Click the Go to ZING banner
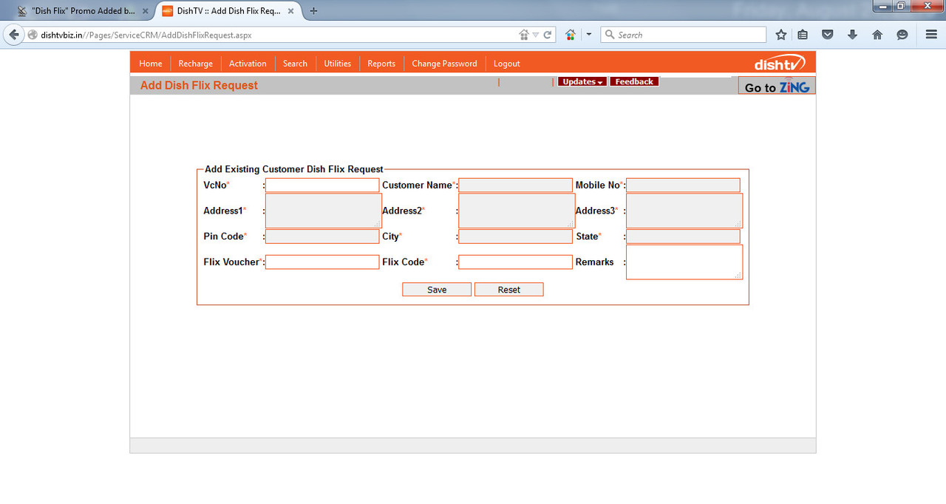The image size is (946, 504). [777, 86]
